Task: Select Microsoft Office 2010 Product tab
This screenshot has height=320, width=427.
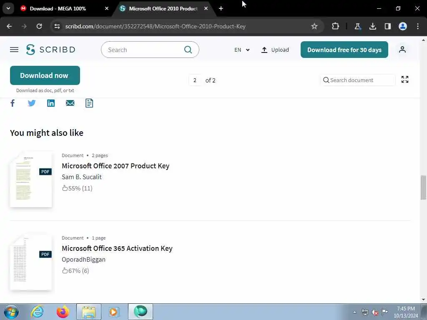Action: (163, 8)
